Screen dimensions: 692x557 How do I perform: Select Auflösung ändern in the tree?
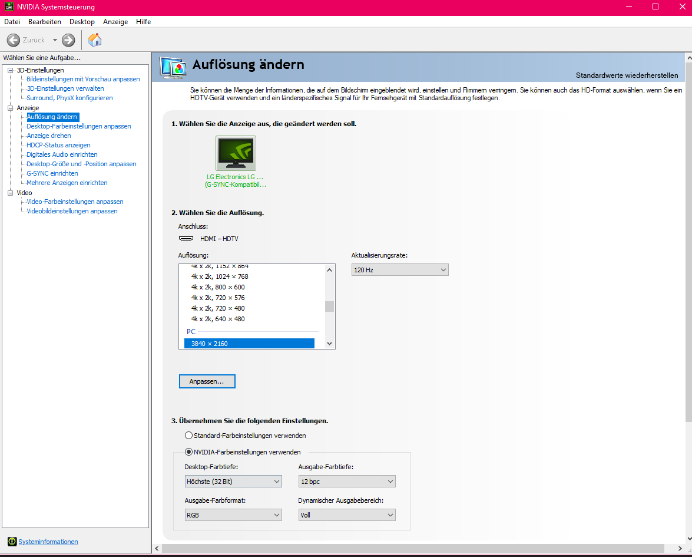coord(52,117)
